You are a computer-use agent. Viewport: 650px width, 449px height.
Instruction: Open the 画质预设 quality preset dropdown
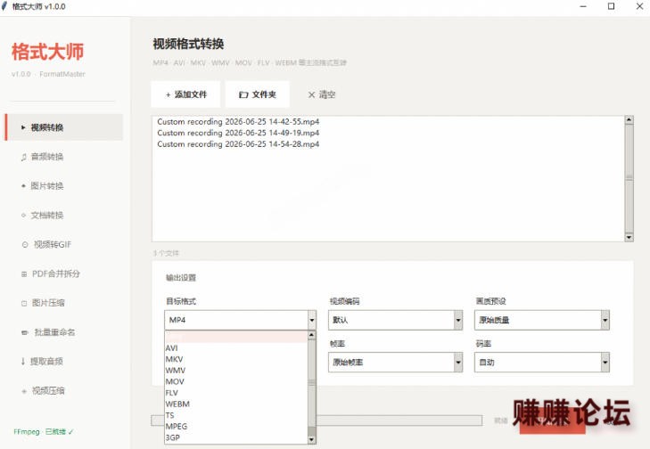tap(542, 320)
